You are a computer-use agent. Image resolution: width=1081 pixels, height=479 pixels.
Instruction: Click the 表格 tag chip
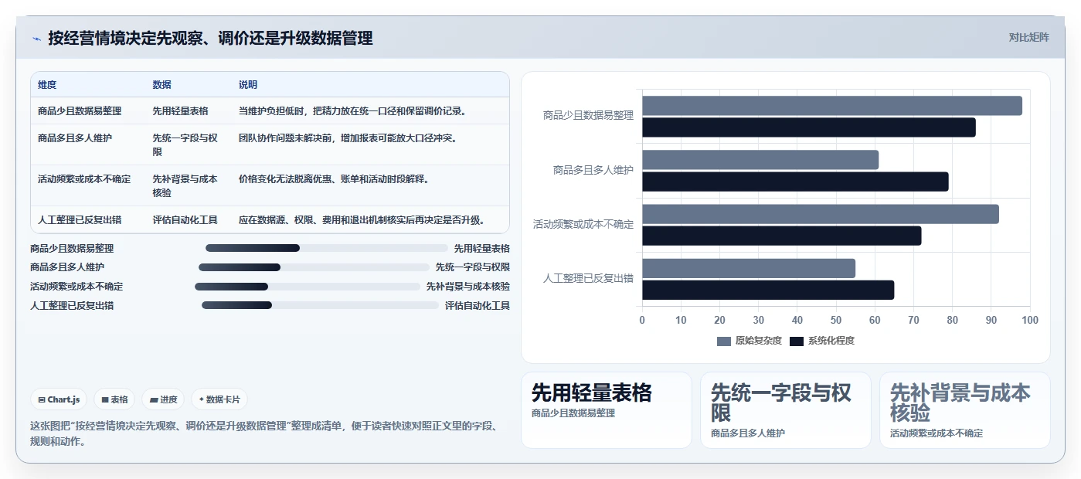[114, 399]
